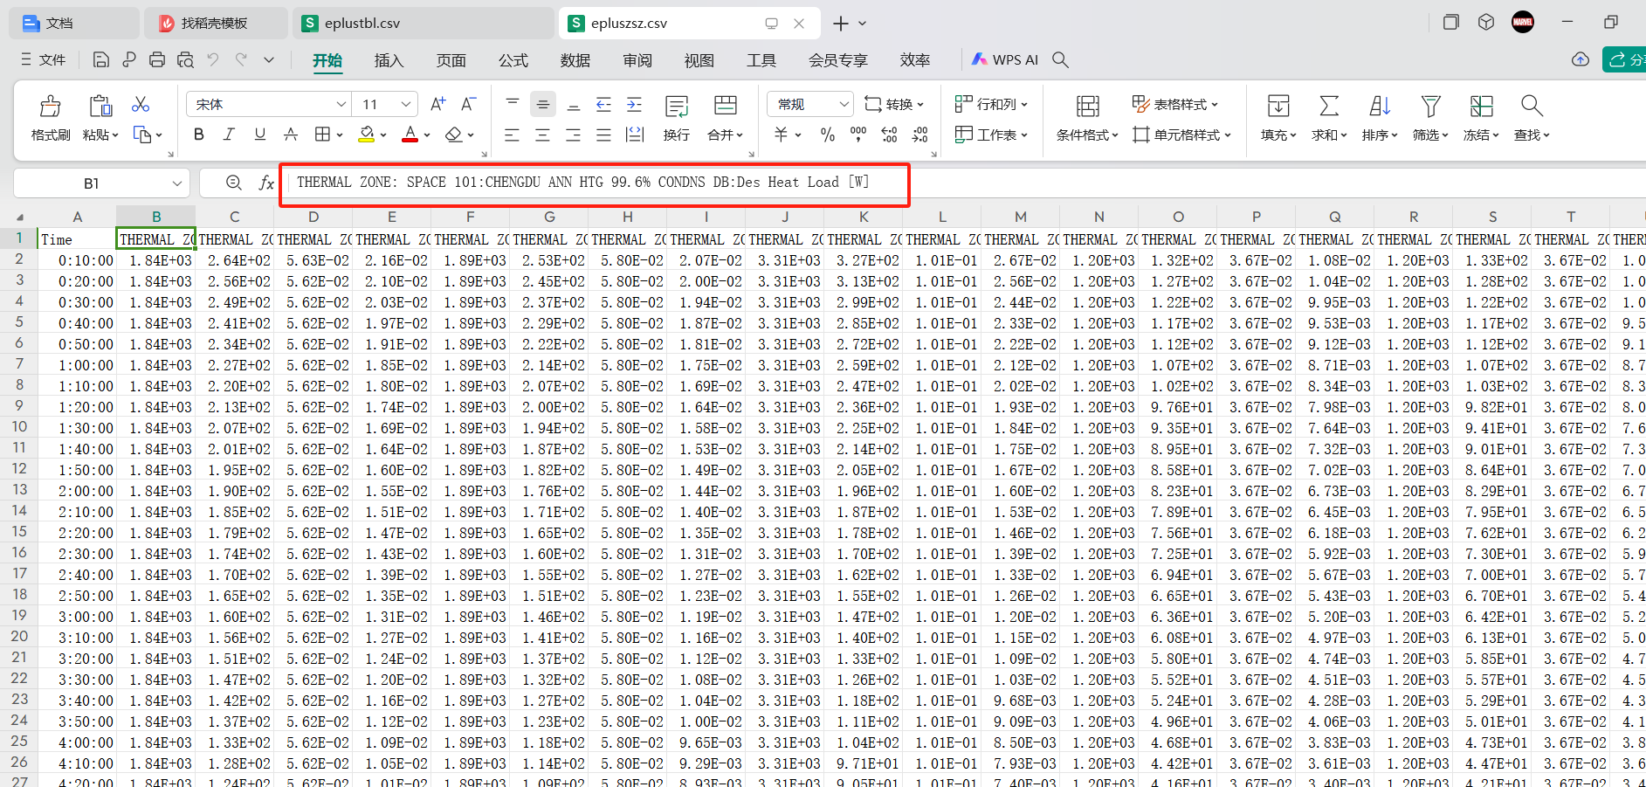This screenshot has width=1646, height=787.
Task: Click the Wrap Text icon
Action: click(677, 107)
